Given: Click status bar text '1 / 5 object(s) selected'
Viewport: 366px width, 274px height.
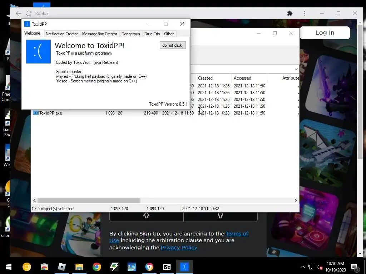Looking at the screenshot, I should pyautogui.click(x=53, y=208).
